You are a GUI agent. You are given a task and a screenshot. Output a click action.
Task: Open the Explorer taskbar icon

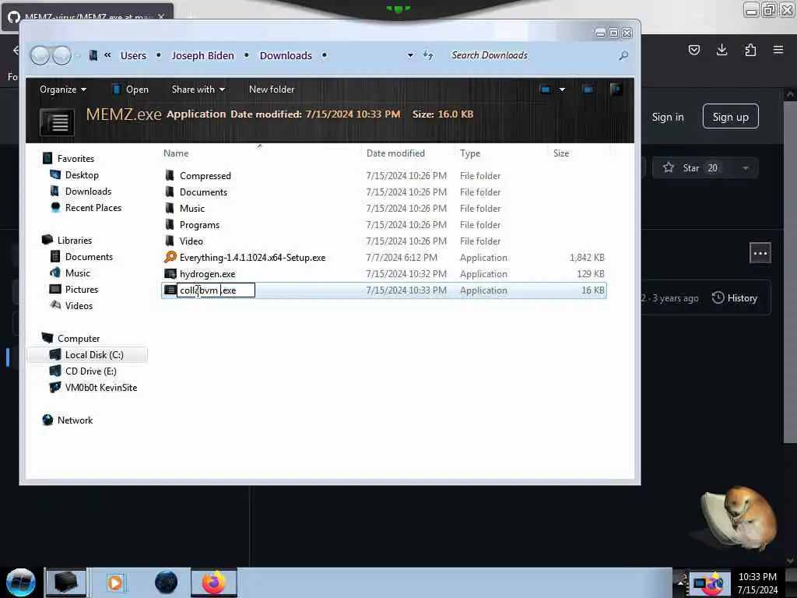click(x=66, y=582)
